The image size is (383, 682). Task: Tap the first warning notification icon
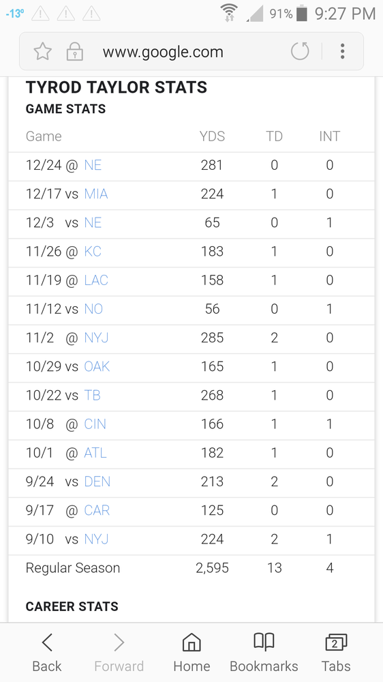click(x=40, y=14)
